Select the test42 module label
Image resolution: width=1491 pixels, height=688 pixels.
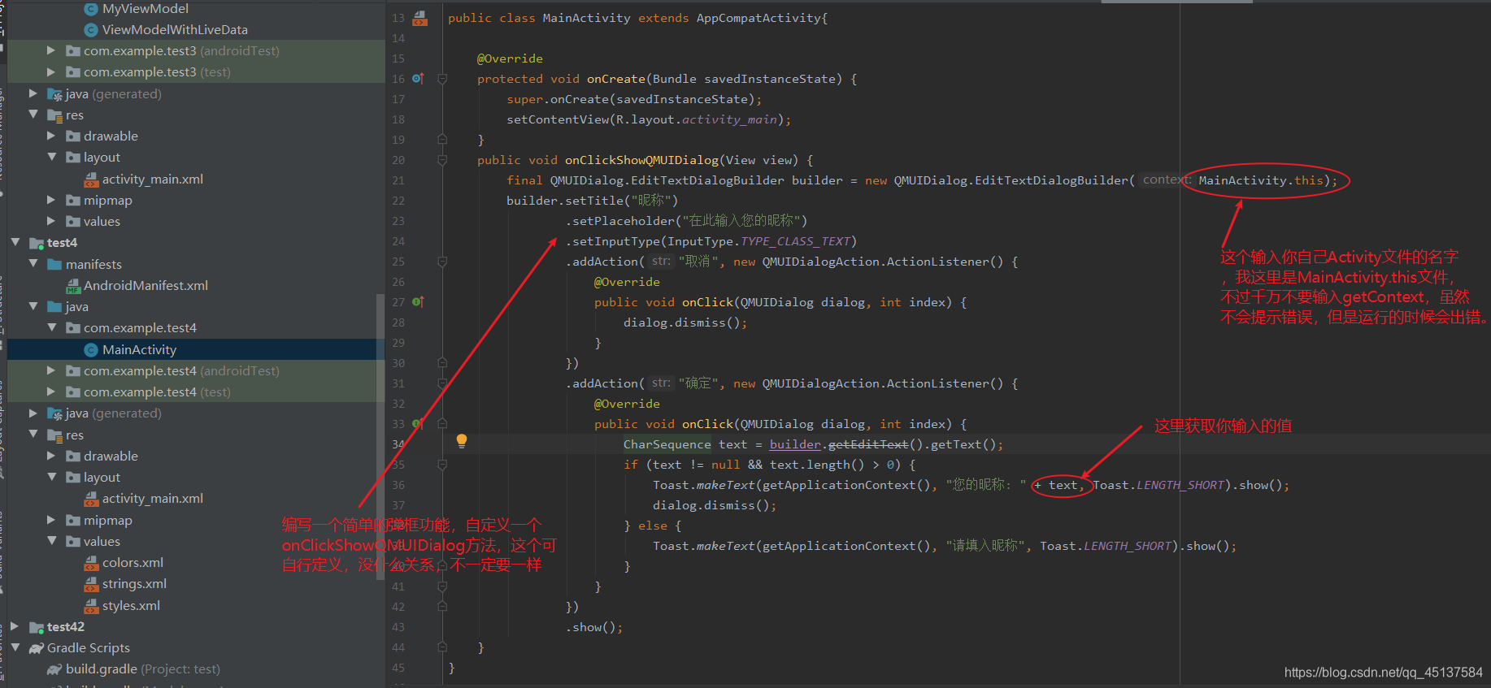click(x=66, y=627)
